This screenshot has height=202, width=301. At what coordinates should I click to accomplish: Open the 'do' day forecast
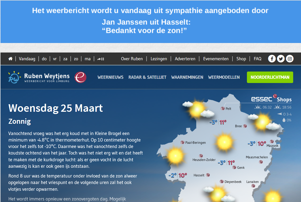[44, 59]
